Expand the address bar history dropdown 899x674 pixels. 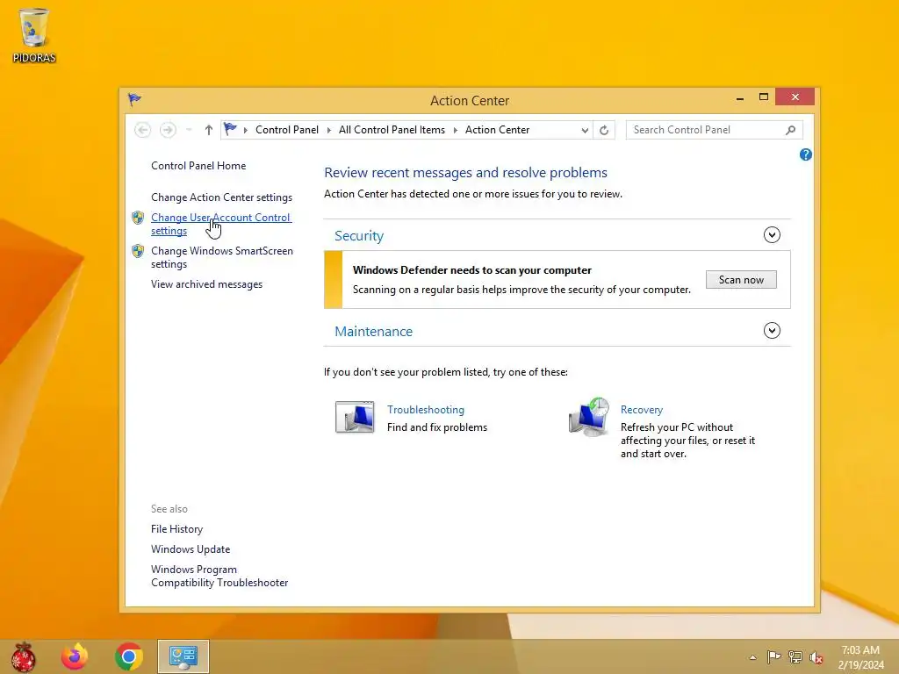coord(584,130)
